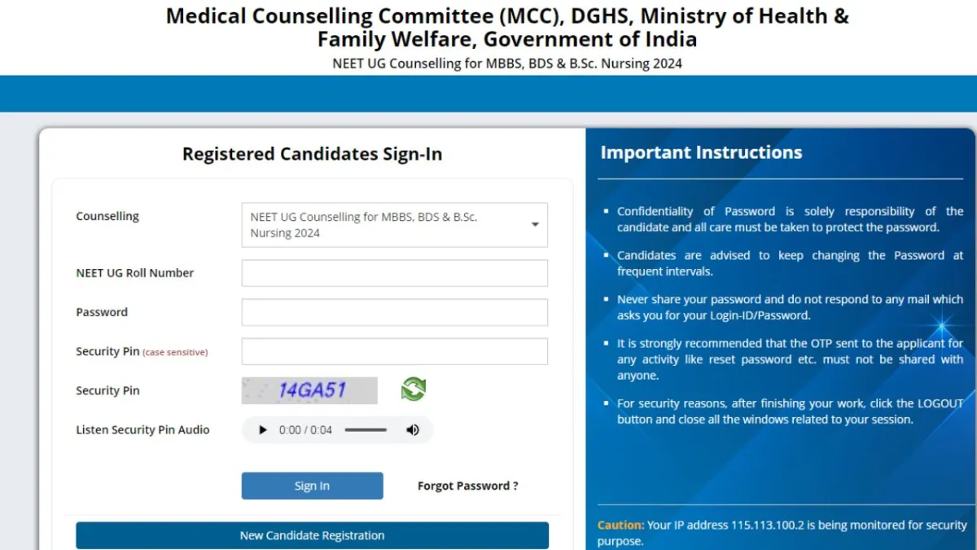Viewport: 977px width, 550px height.
Task: Seek in the audio progress bar
Action: click(366, 430)
